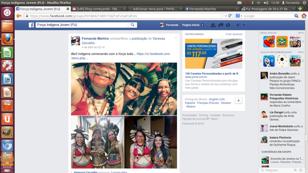Open search engine selector dropdown

pos(239,16)
